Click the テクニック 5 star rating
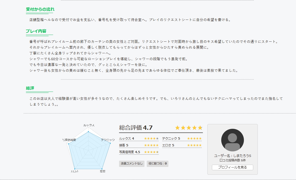The image size is (296, 180). point(194,139)
